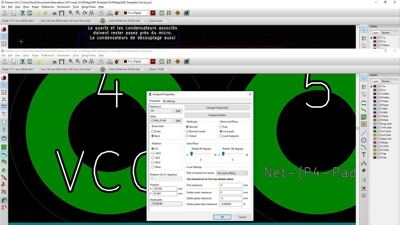
Task: Open Via size dropdown in front window
Action: tap(69, 69)
